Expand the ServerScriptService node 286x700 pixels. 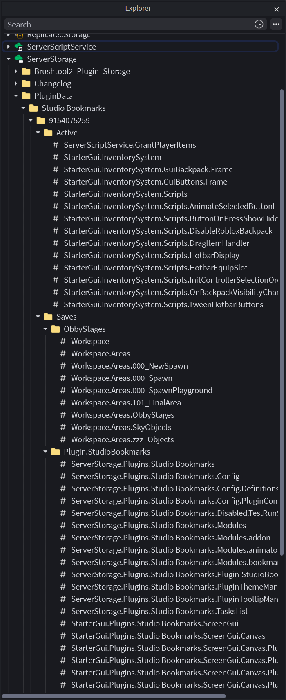click(x=9, y=47)
